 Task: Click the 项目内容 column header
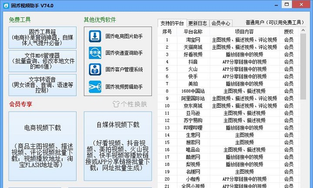pyautogui.click(x=244, y=32)
